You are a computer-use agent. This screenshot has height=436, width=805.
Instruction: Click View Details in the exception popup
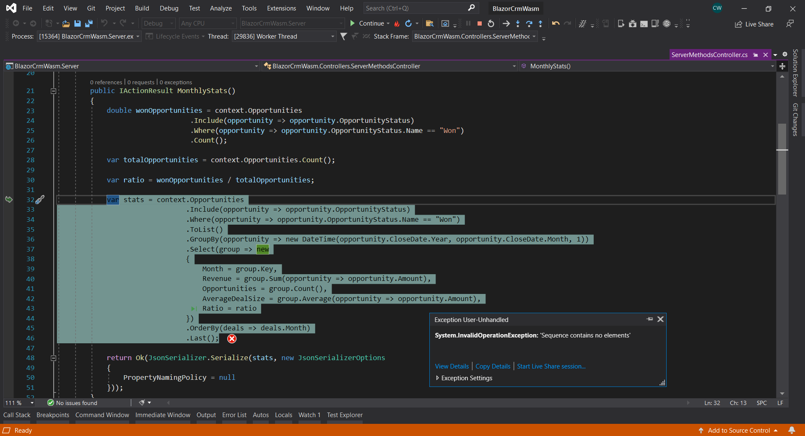451,366
